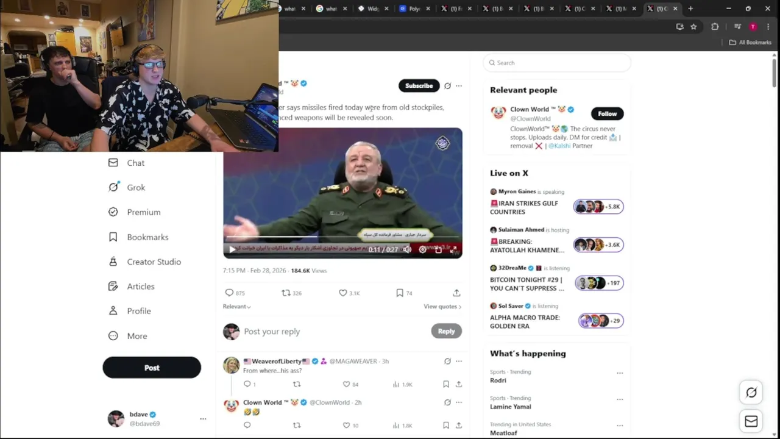Switch to the Polymarket browser tab
Viewport: 780px width, 439px height.
tap(415, 9)
